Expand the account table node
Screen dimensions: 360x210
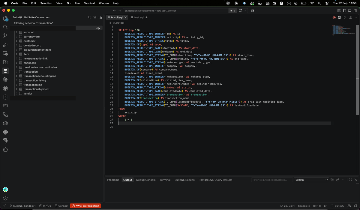(x=16, y=32)
